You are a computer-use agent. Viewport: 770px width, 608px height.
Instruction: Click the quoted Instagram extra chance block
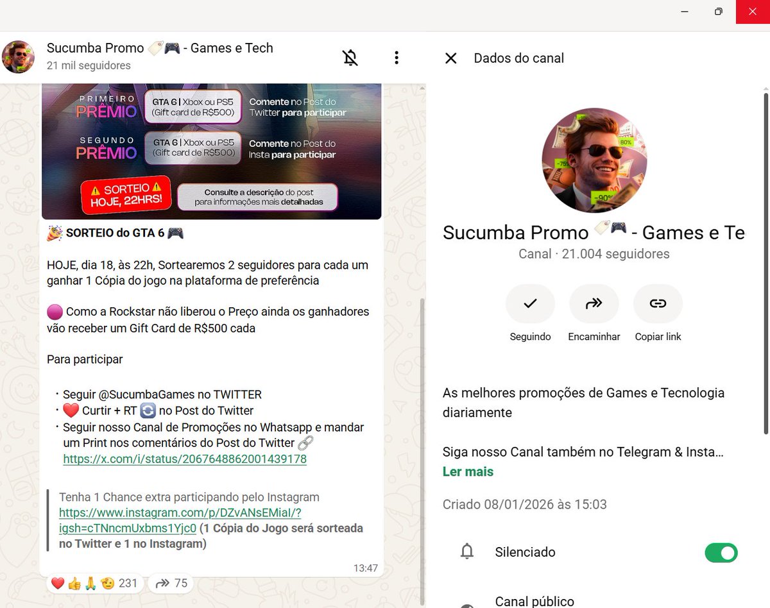[x=211, y=520]
